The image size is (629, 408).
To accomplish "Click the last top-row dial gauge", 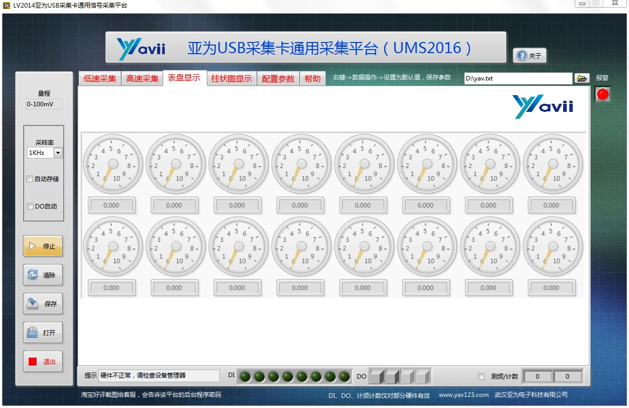I will coord(552,164).
